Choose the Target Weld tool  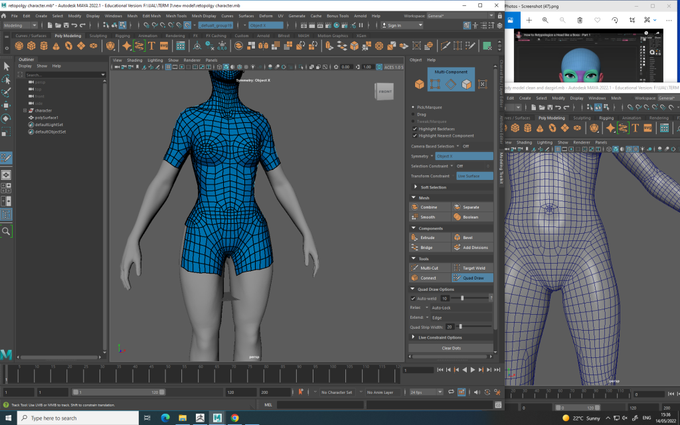tap(472, 268)
